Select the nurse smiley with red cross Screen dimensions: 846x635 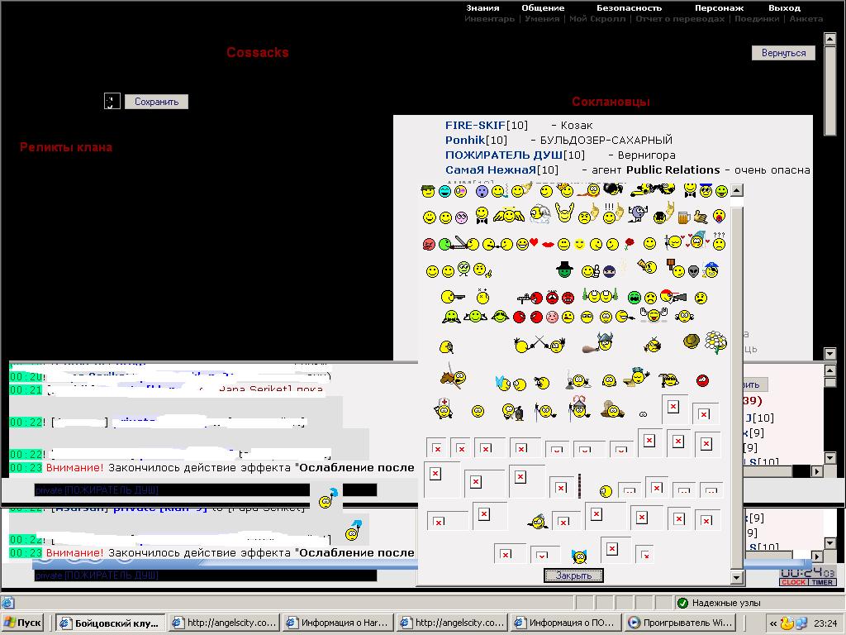(x=443, y=408)
